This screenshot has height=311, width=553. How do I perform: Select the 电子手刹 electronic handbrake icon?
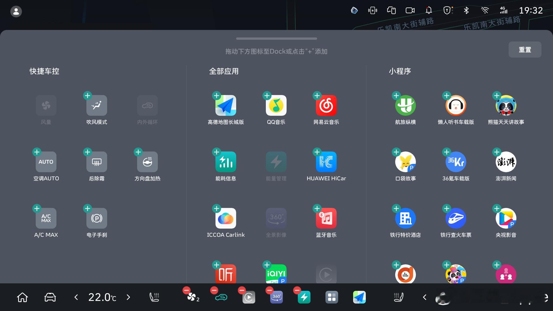[96, 218]
